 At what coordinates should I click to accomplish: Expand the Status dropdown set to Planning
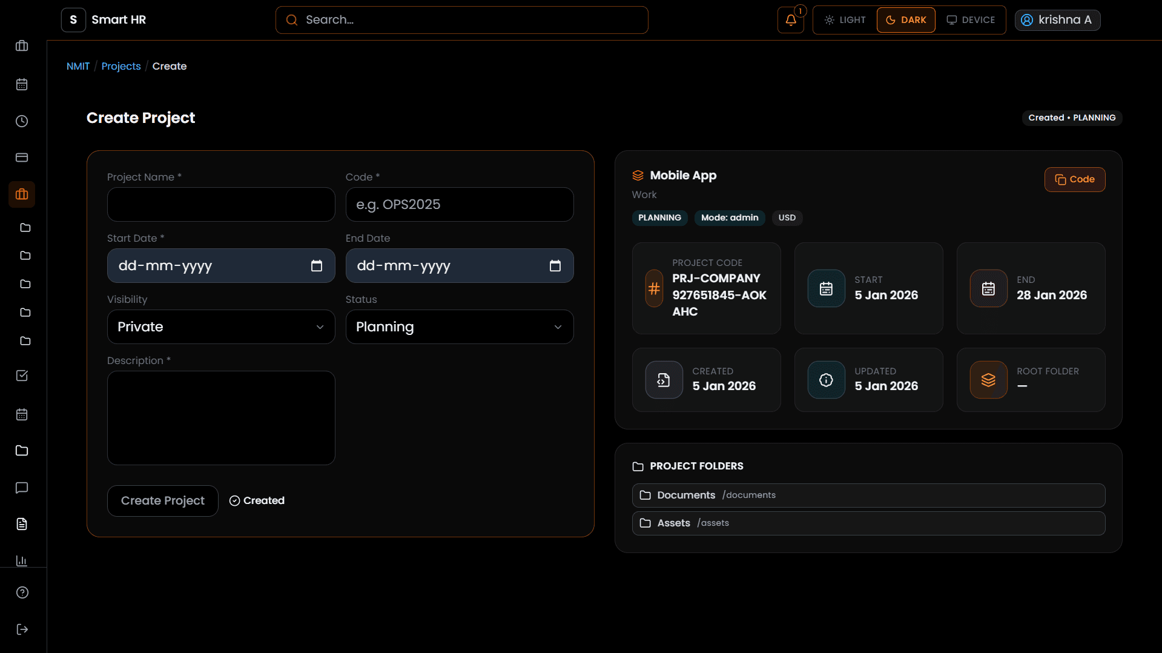[460, 327]
